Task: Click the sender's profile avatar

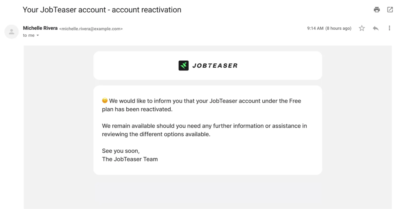Action: 11,32
